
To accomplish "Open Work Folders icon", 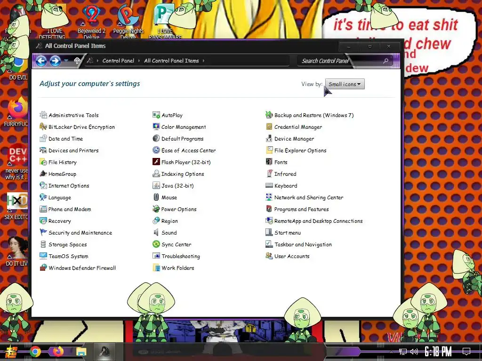I will coord(156,267).
